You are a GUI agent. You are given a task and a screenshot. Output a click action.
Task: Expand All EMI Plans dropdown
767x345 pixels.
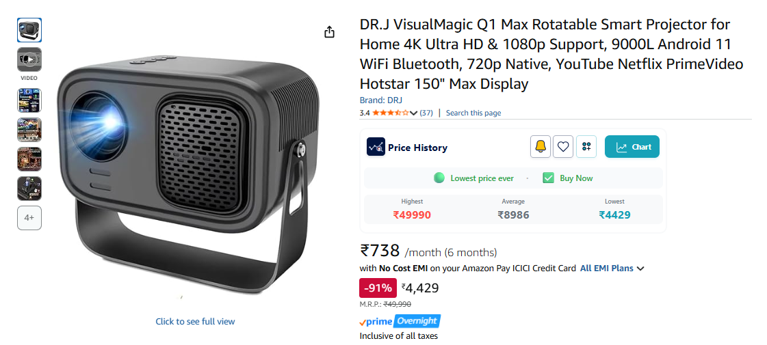[x=612, y=268]
